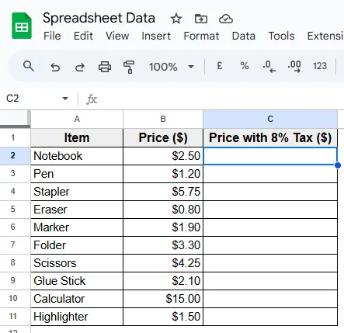Click the $3.30 price cell
Image resolution: width=344 pixels, height=333 pixels.
(x=163, y=245)
